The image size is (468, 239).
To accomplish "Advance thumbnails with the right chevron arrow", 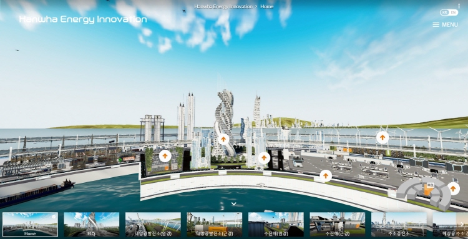I will 462,225.
